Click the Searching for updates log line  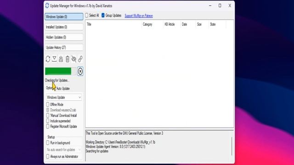pos(97,151)
